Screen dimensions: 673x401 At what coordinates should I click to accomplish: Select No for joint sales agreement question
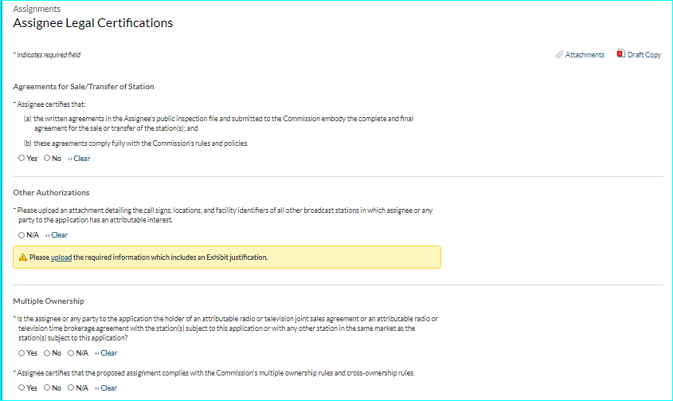[x=47, y=353]
